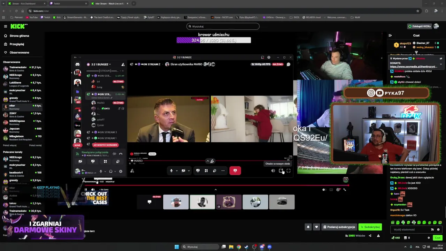Viewport: 446px width, 251px height.
Task: Toggle camera in call control bar
Action: (x=183, y=170)
